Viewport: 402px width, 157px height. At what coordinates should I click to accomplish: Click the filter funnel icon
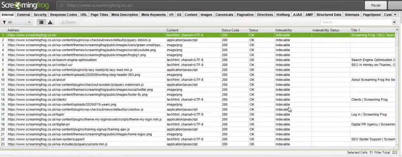[4, 22]
